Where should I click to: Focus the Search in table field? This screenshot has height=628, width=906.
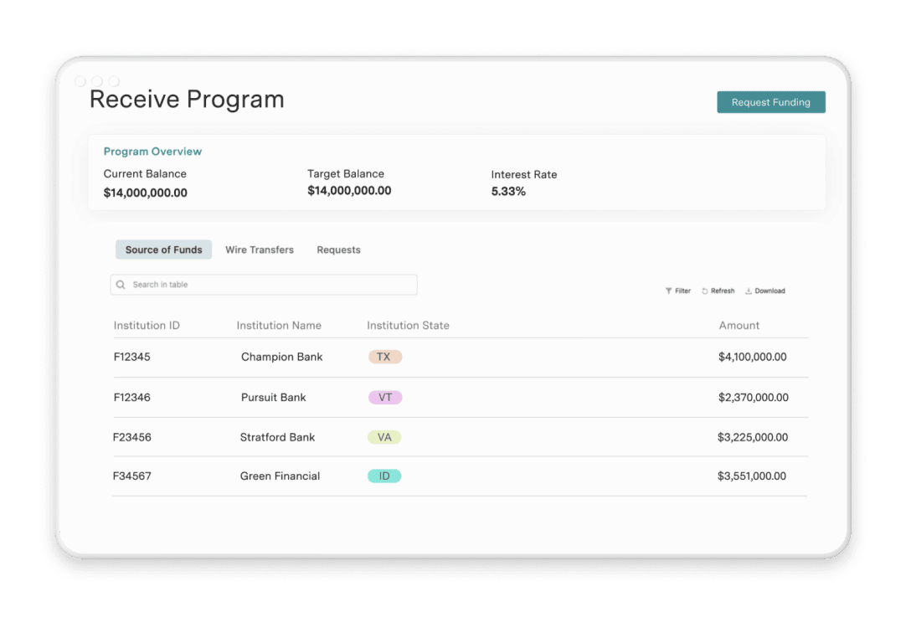[264, 284]
